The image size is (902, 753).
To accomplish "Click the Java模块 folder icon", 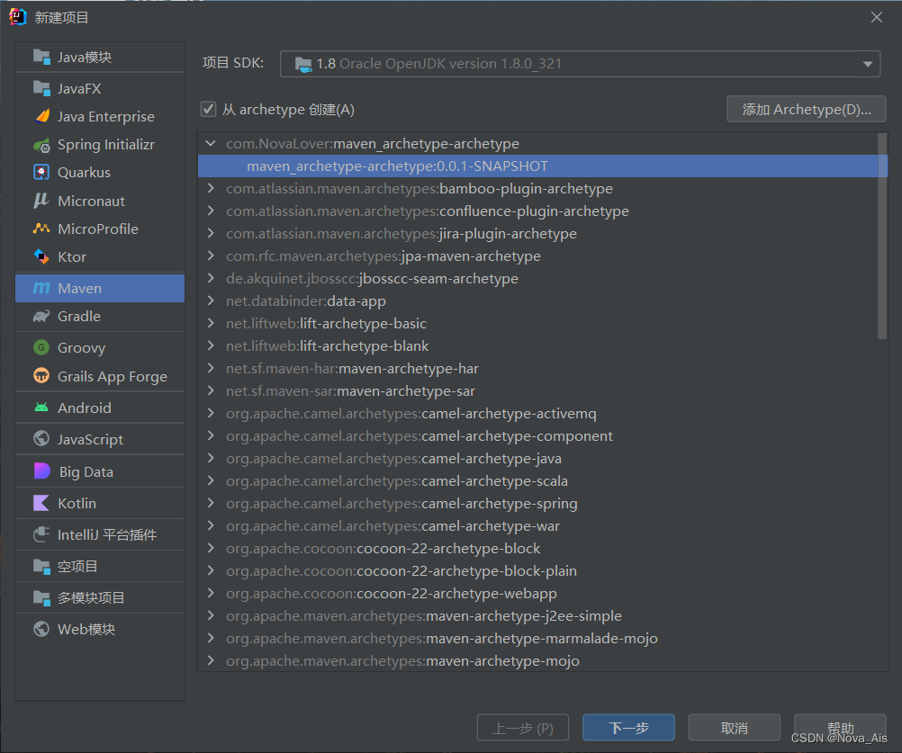I will click(41, 57).
